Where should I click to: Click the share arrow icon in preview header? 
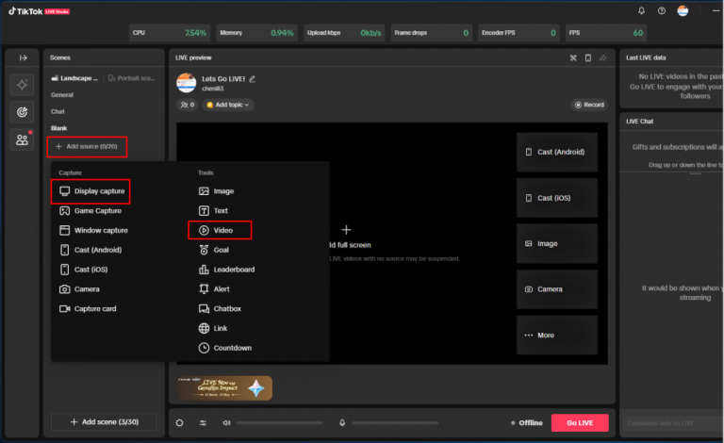click(602, 57)
